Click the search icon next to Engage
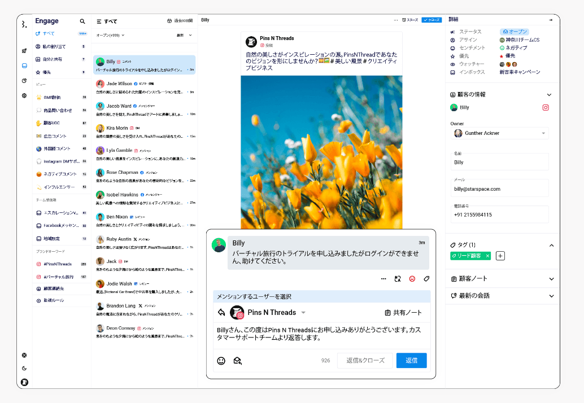This screenshot has height=403, width=584. pyautogui.click(x=82, y=21)
